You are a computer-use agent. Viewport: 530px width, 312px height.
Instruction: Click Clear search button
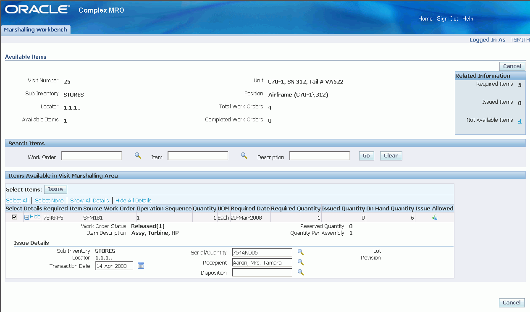coord(391,156)
